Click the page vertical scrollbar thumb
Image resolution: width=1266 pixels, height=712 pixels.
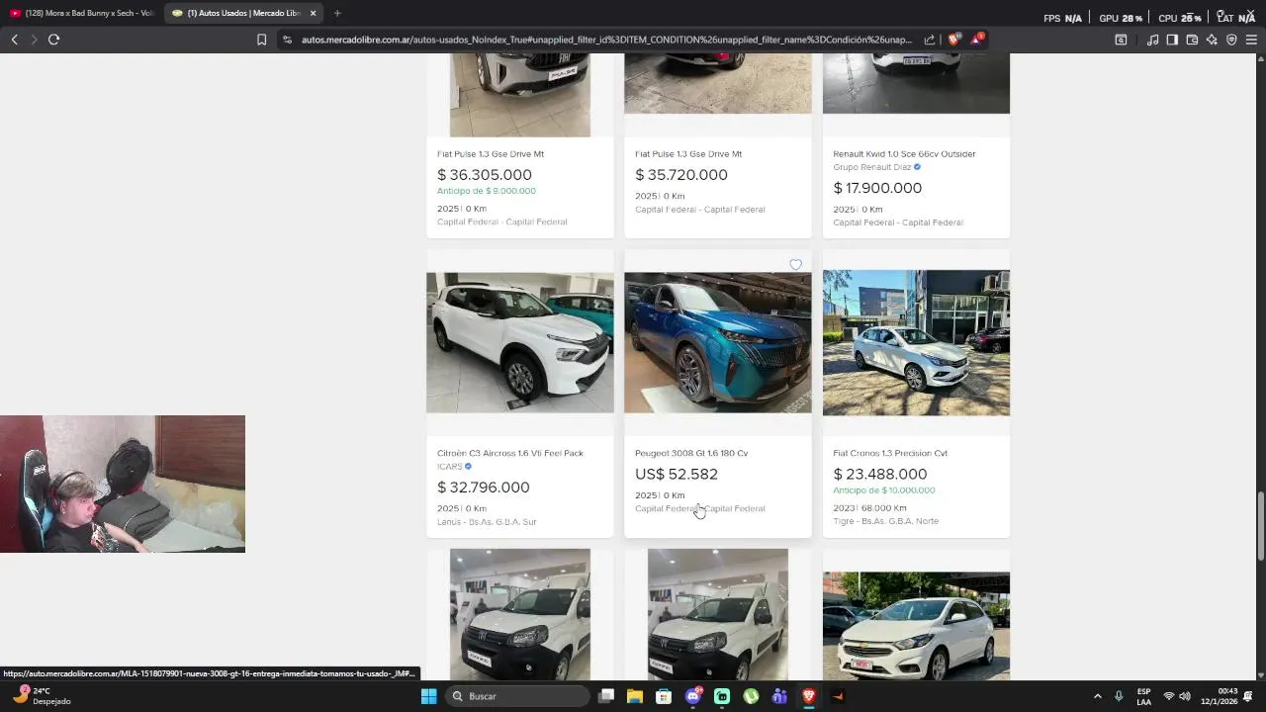1260,527
